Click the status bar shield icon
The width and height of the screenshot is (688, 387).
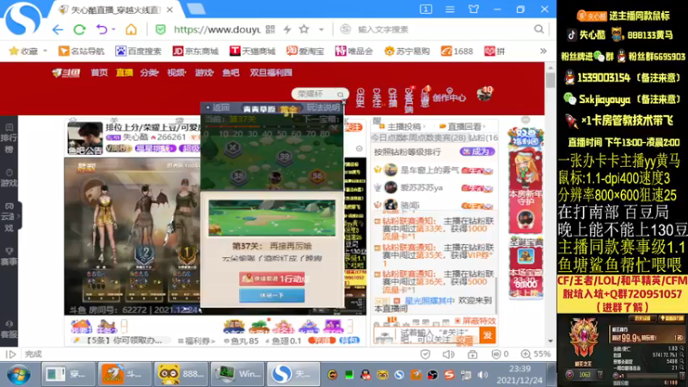[425, 354]
